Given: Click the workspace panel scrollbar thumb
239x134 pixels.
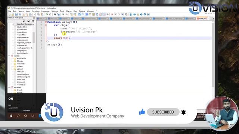Looking at the screenshot, I should (x=34, y=37).
